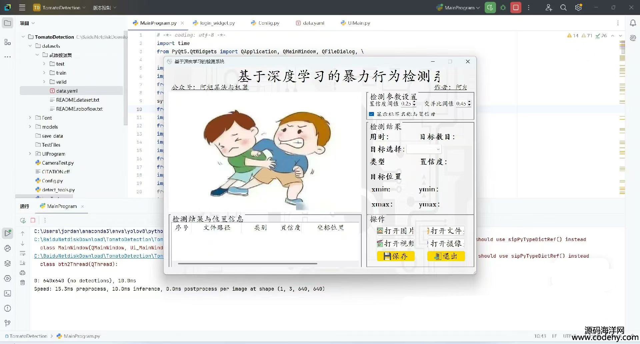Select CameraTest.py in project tree
The width and height of the screenshot is (640, 344).
pos(58,163)
